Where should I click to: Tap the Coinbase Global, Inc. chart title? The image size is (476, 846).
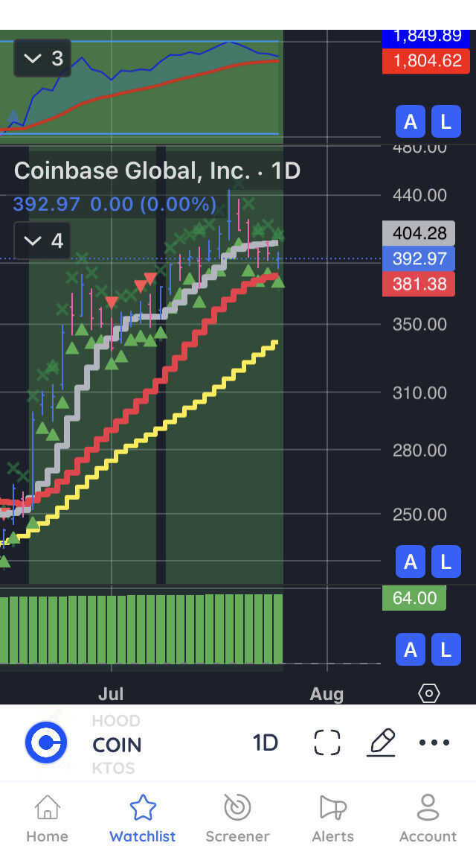point(157,171)
